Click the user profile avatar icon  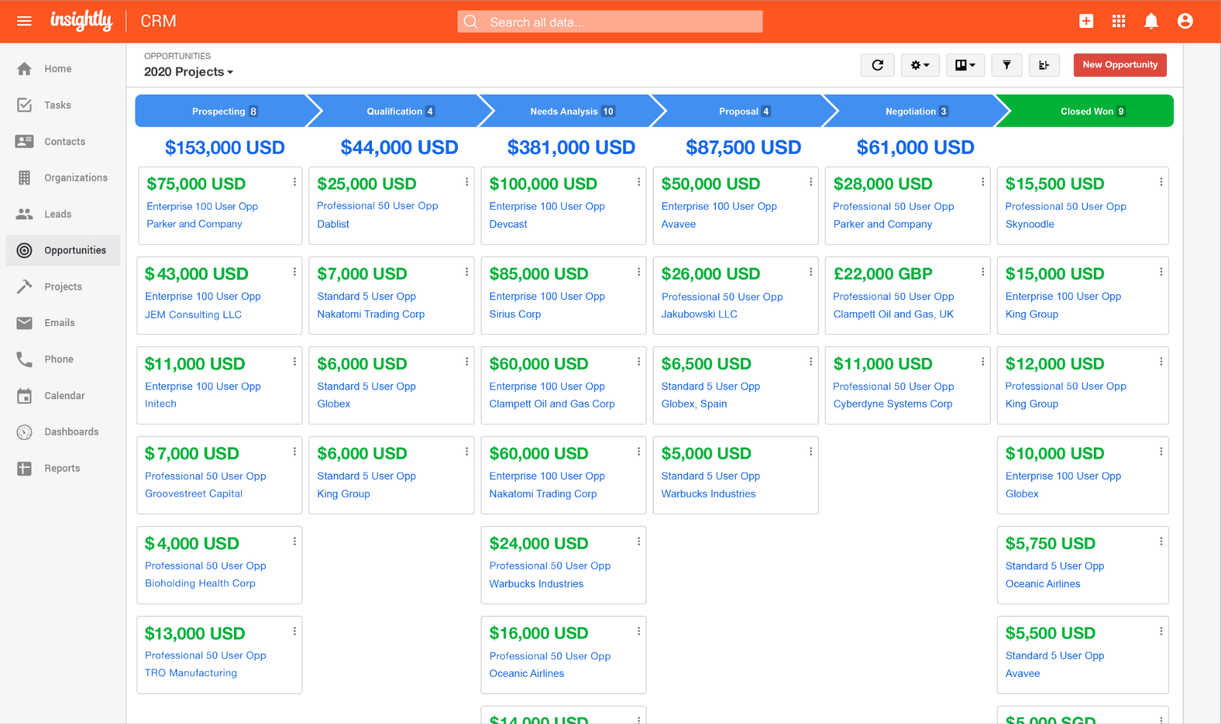[1185, 21]
